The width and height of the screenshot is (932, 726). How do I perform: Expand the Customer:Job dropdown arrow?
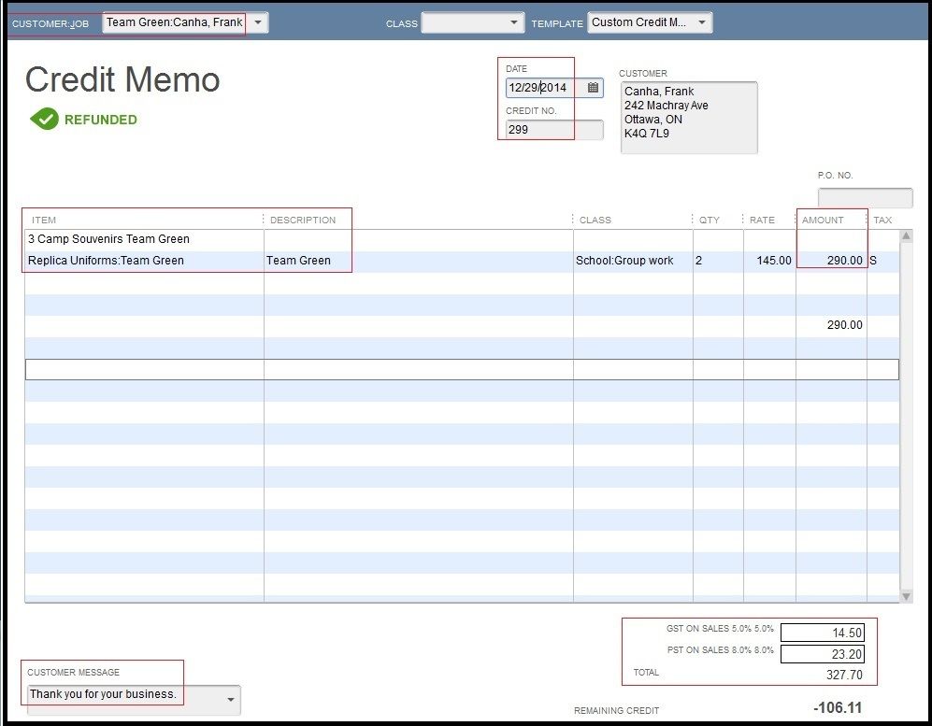pyautogui.click(x=258, y=22)
